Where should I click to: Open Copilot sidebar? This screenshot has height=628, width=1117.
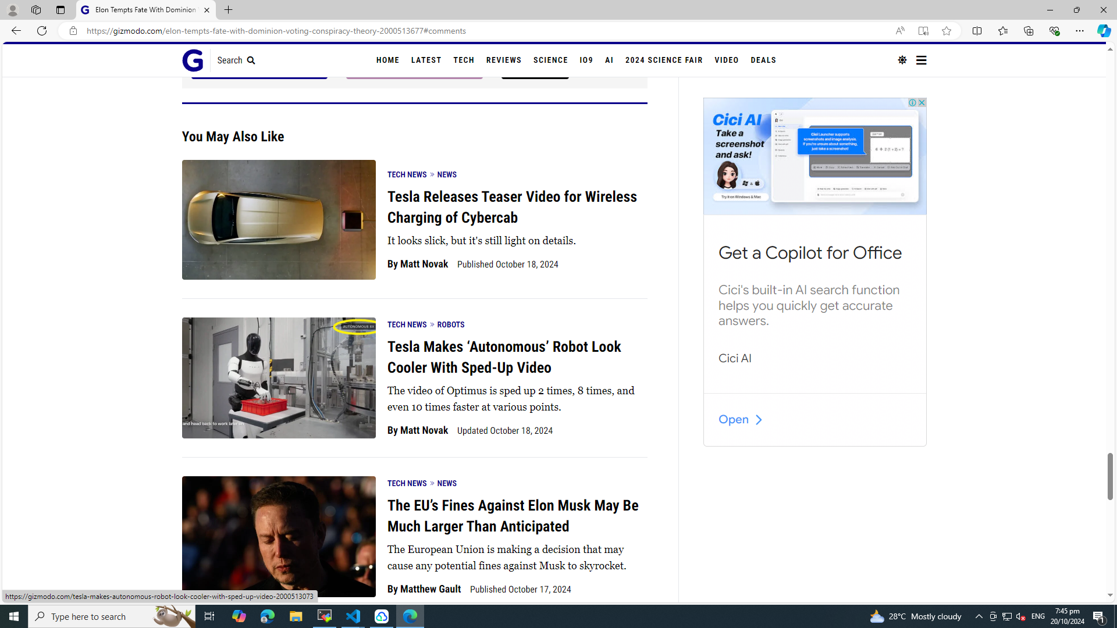point(1104,31)
